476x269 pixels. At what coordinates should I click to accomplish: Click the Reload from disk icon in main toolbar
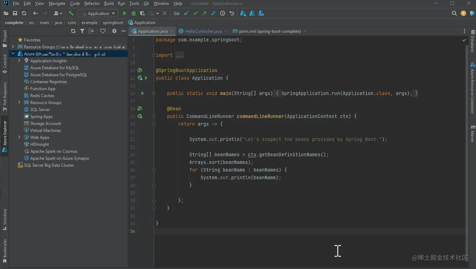[24, 13]
